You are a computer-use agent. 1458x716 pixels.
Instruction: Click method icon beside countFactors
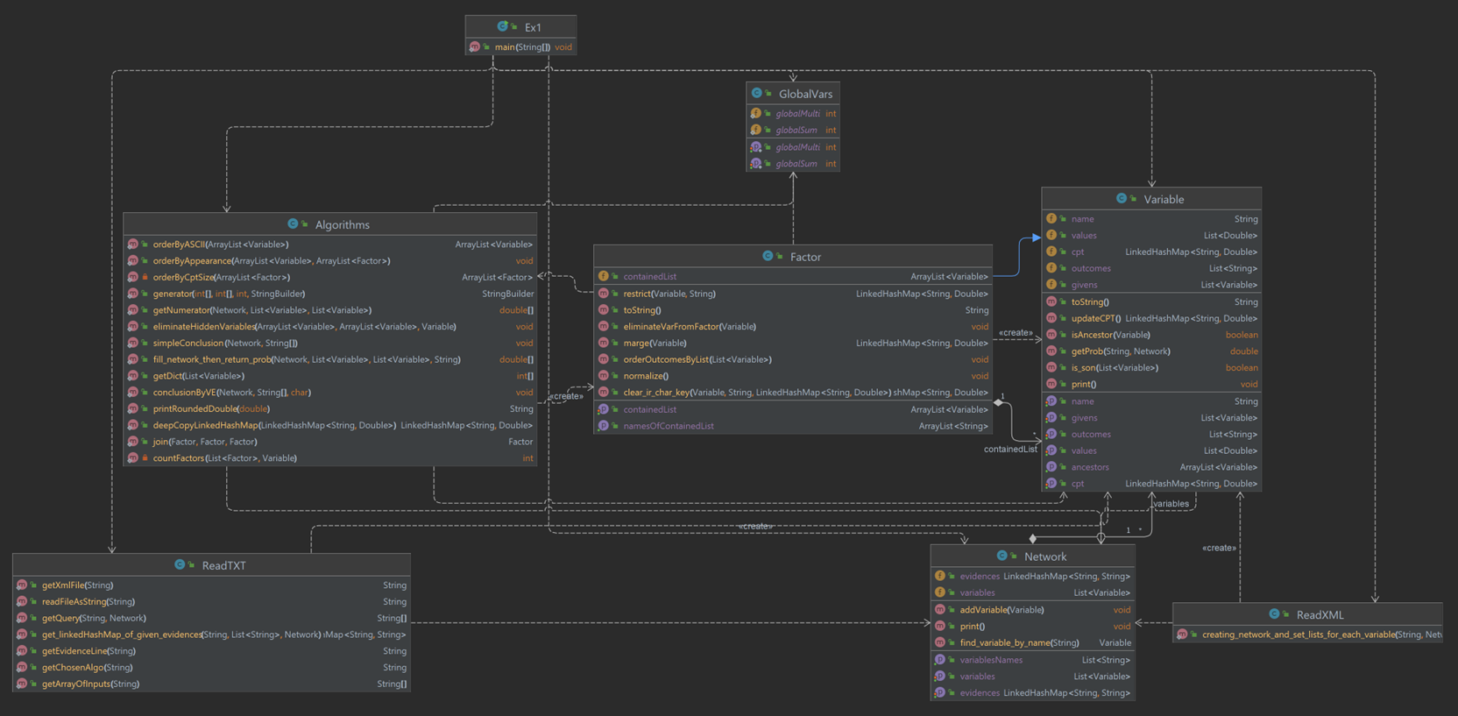(132, 458)
